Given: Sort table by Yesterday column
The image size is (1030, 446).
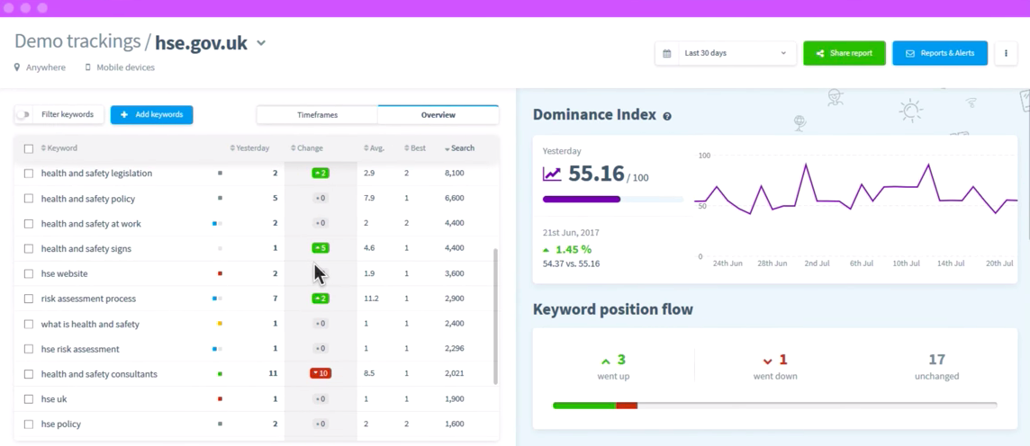Looking at the screenshot, I should pyautogui.click(x=249, y=148).
